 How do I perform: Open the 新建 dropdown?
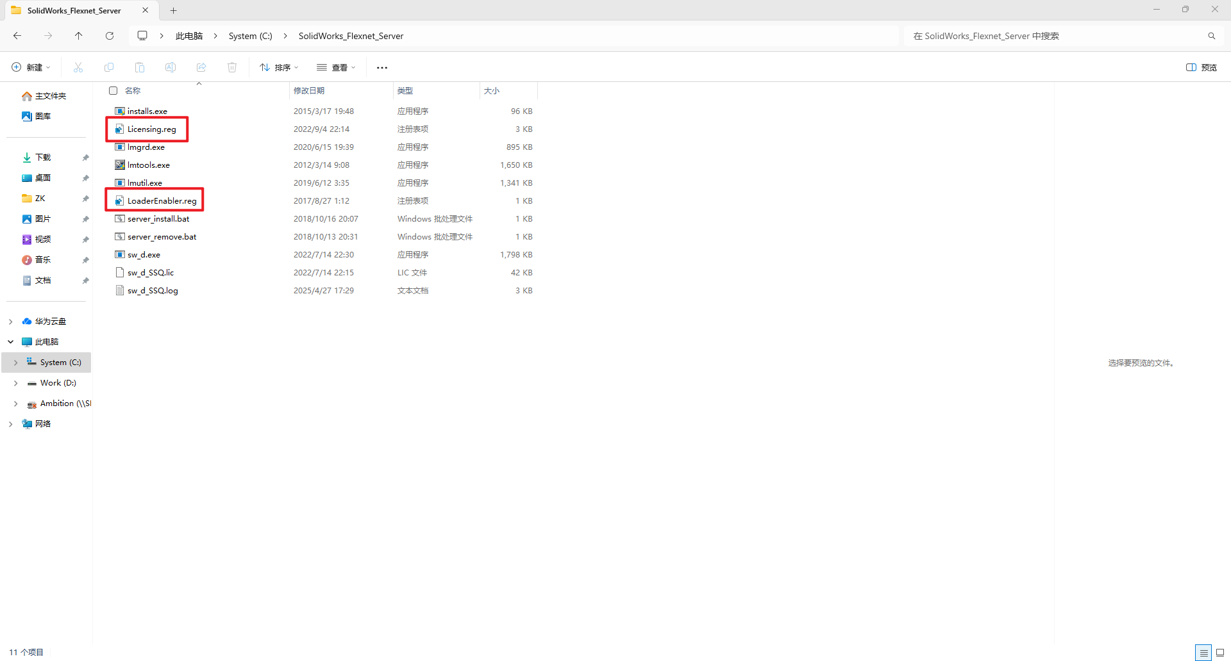[x=31, y=67]
